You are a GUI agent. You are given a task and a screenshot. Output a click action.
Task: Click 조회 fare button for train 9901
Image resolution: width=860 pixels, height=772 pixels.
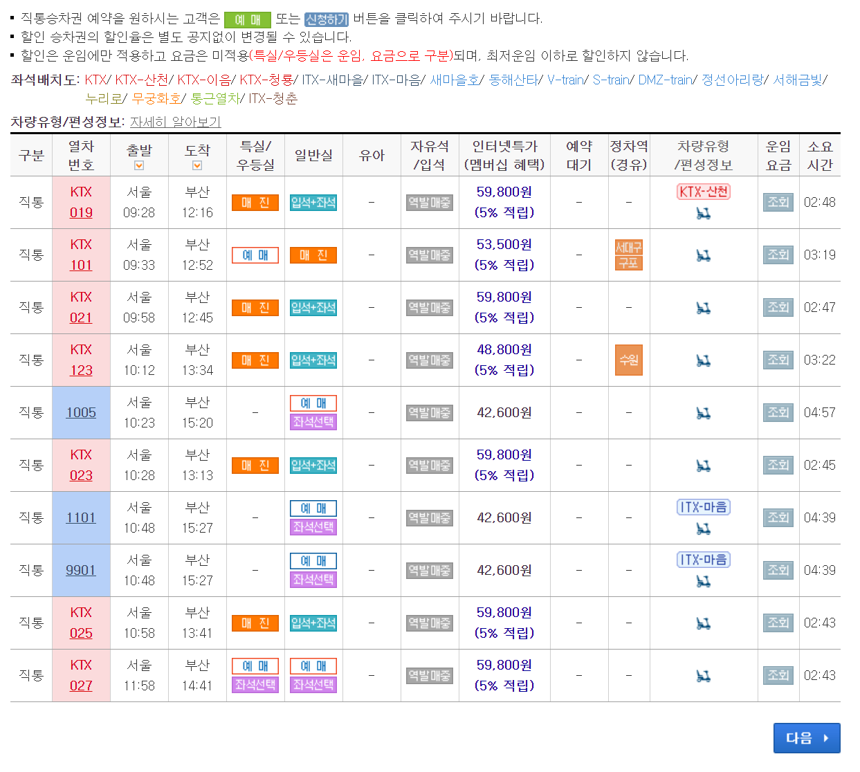point(778,570)
